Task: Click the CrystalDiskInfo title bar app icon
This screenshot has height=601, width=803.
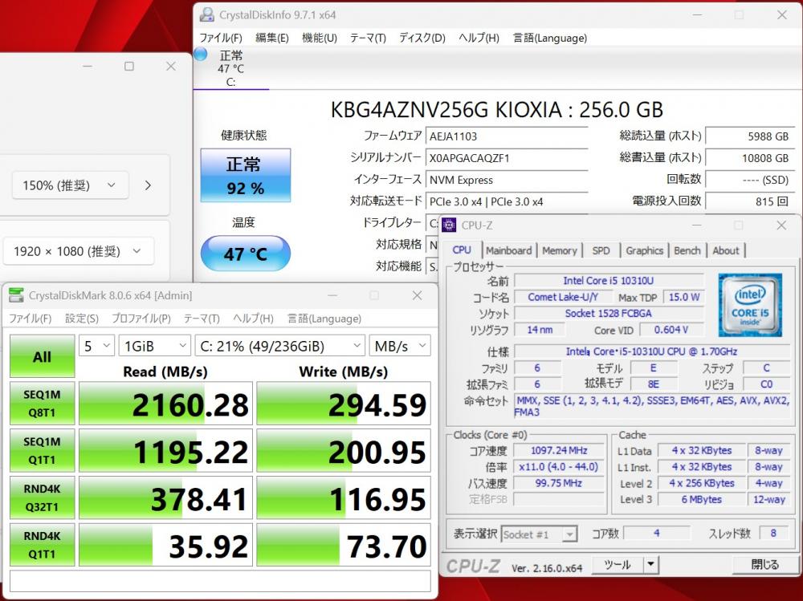Action: [207, 15]
